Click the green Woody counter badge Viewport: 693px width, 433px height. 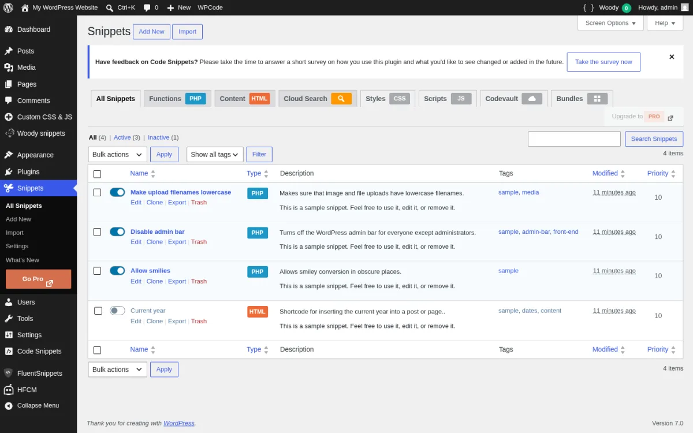pos(627,8)
